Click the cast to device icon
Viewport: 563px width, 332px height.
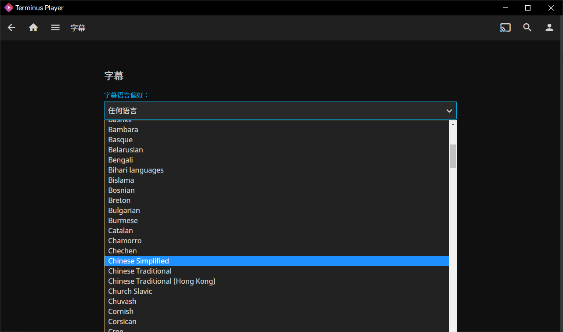tap(505, 28)
